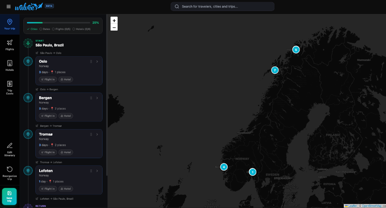
Task: Click Flight in button on Lofoten card
Action: coord(48,189)
